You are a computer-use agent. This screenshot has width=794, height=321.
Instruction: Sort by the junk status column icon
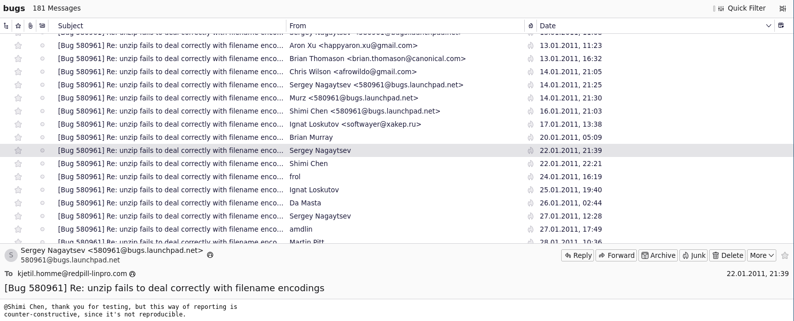530,26
